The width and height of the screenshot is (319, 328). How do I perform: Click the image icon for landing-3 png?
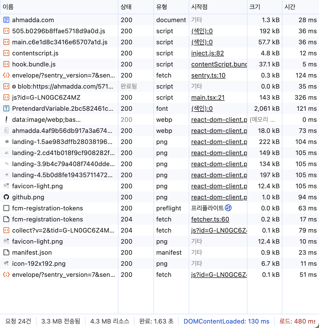[7, 164]
